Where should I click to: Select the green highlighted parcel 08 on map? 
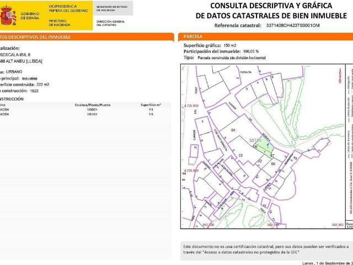(264, 146)
